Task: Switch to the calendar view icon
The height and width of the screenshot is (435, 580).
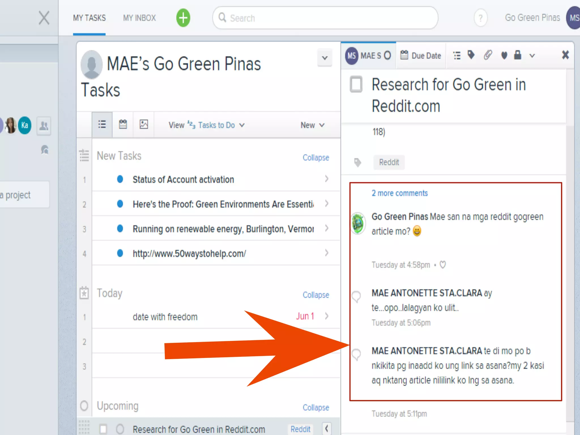Action: (x=123, y=125)
